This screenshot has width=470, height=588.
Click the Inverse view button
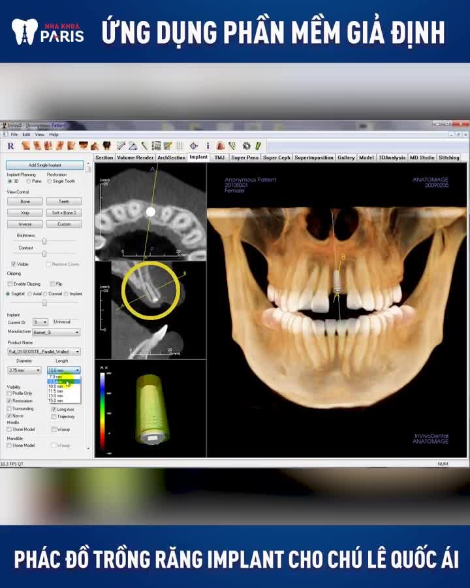pyautogui.click(x=25, y=224)
